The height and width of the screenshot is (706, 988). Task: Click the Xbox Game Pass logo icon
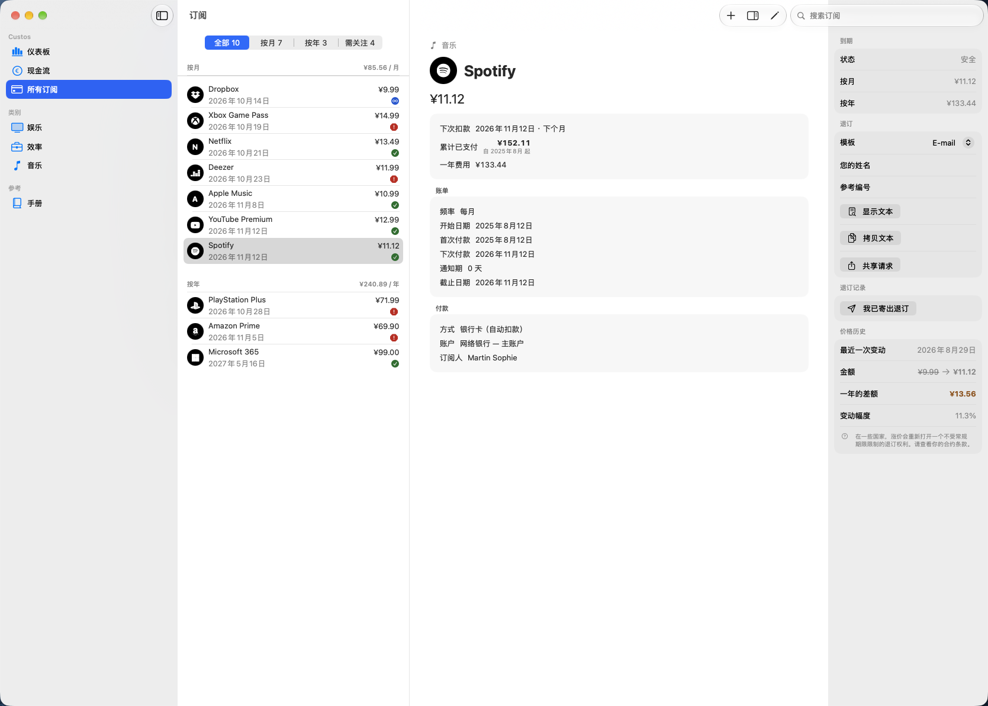tap(195, 121)
